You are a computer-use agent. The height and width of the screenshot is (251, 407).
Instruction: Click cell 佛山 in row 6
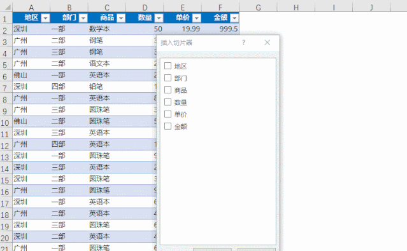tap(31, 75)
